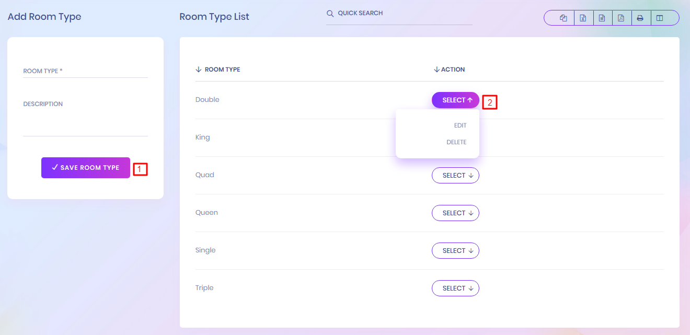
Task: Export the list as PDF
Action: [621, 18]
